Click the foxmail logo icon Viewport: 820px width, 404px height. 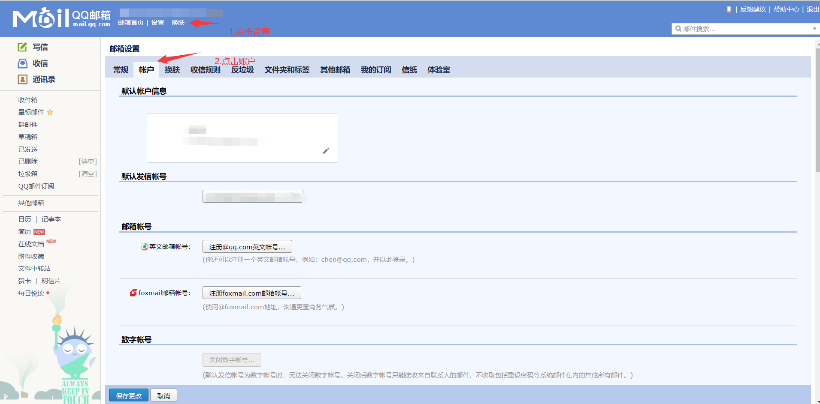click(x=133, y=293)
